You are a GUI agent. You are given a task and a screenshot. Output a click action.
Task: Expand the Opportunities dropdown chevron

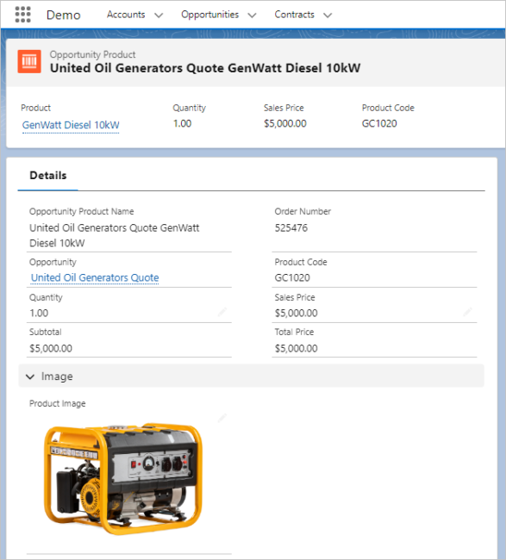pyautogui.click(x=252, y=15)
